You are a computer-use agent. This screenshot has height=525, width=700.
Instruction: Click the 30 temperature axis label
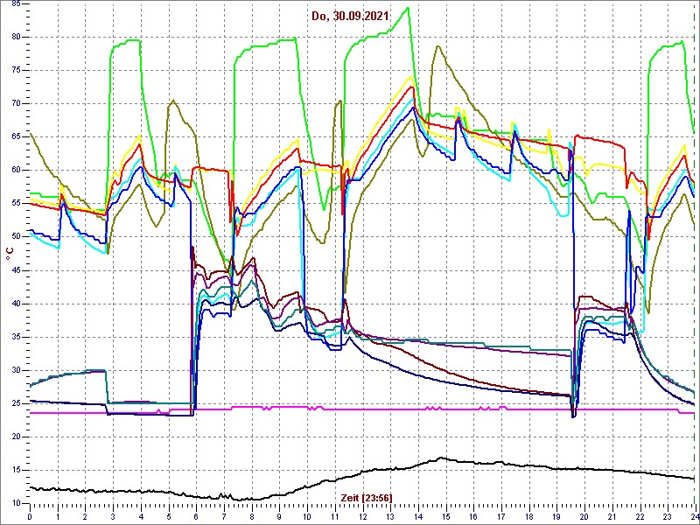tap(16, 370)
